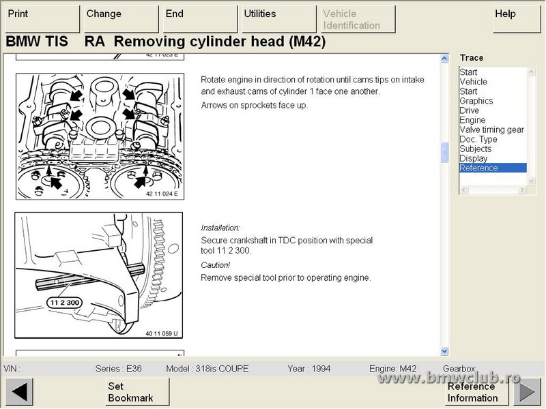Click the End button

pos(200,19)
